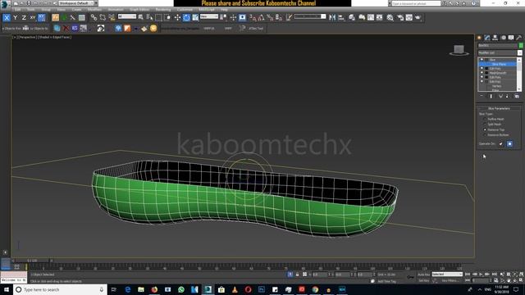Click the Mirror tool icon
The width and height of the screenshot is (525, 295).
[x=332, y=17]
